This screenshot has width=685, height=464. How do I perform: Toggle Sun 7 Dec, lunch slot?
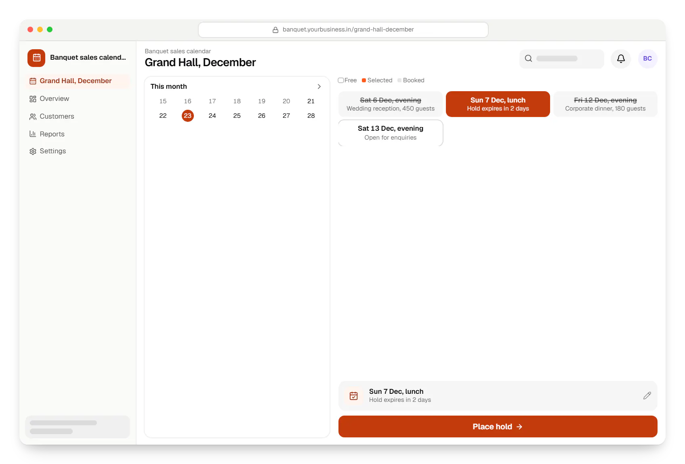[498, 104]
